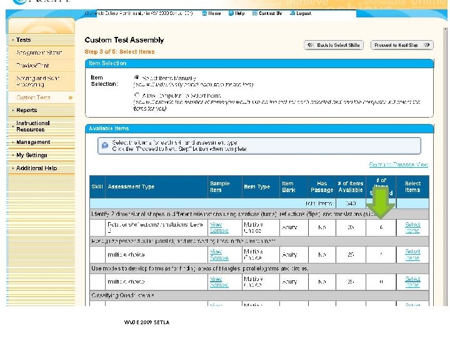View Sample for area formulas multiple choice row
The image size is (450, 338).
[x=219, y=282]
